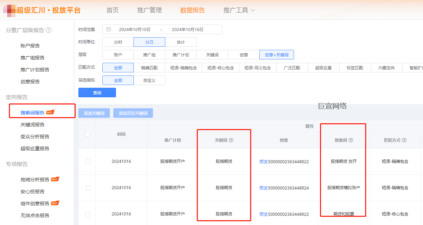Select 短语-精确包含 match type
Viewport: 423px width, 225px height.
pos(184,68)
